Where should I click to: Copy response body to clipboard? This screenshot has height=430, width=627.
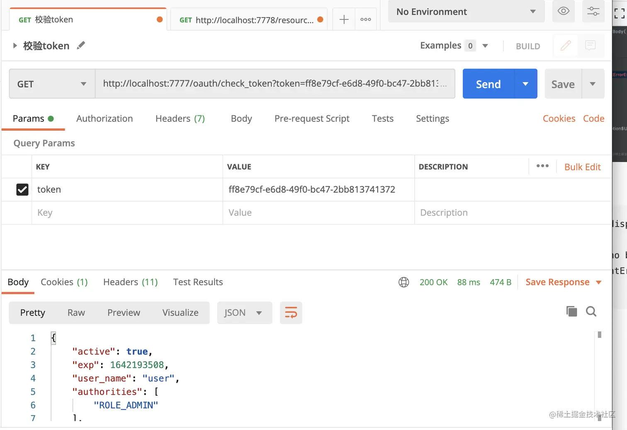(571, 311)
